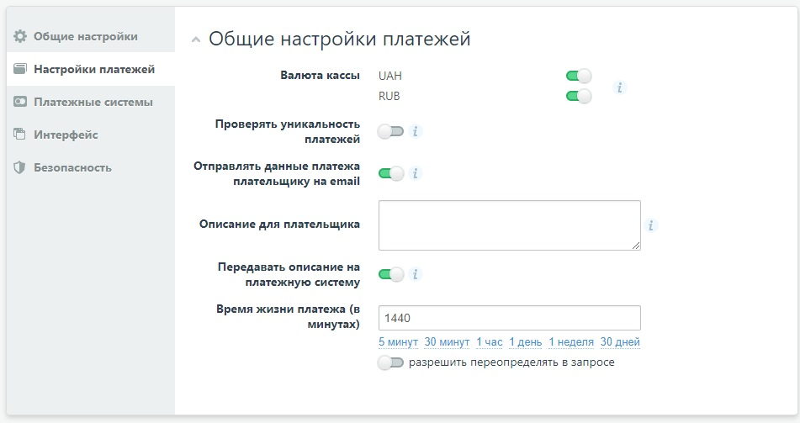Enable Проверять уникальность платежей switch
The width and height of the screenshot is (800, 423).
391,131
